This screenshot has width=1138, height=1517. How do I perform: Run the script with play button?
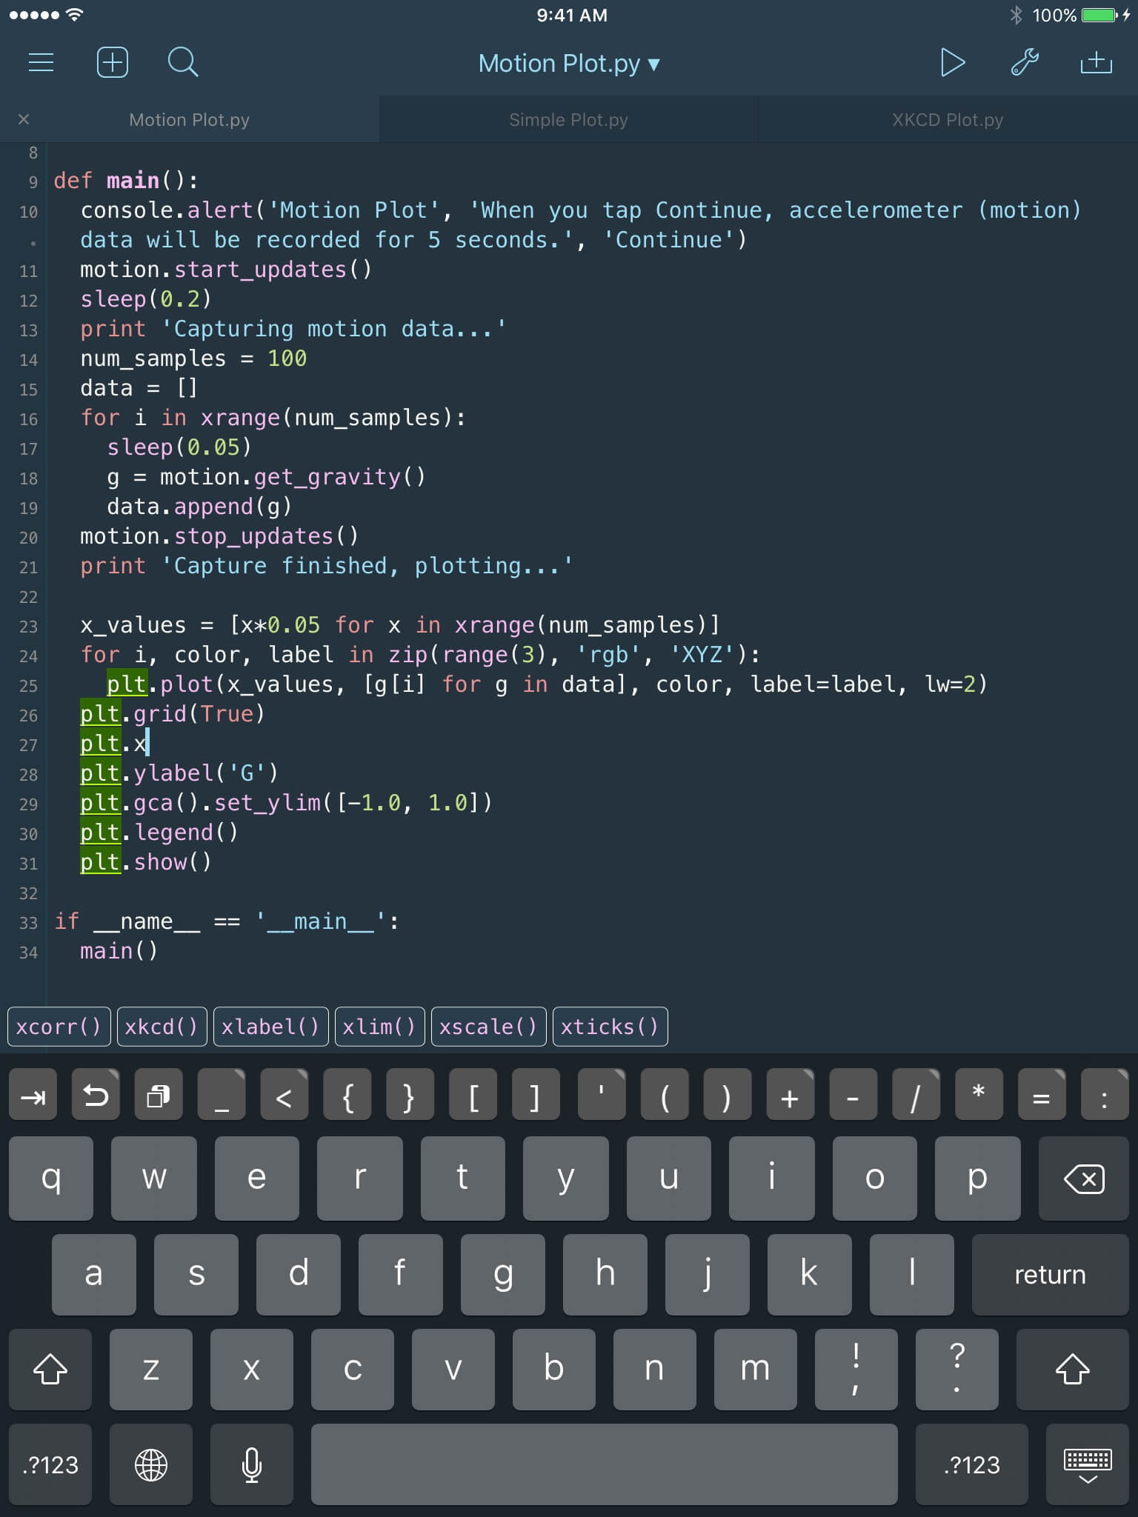[952, 63]
